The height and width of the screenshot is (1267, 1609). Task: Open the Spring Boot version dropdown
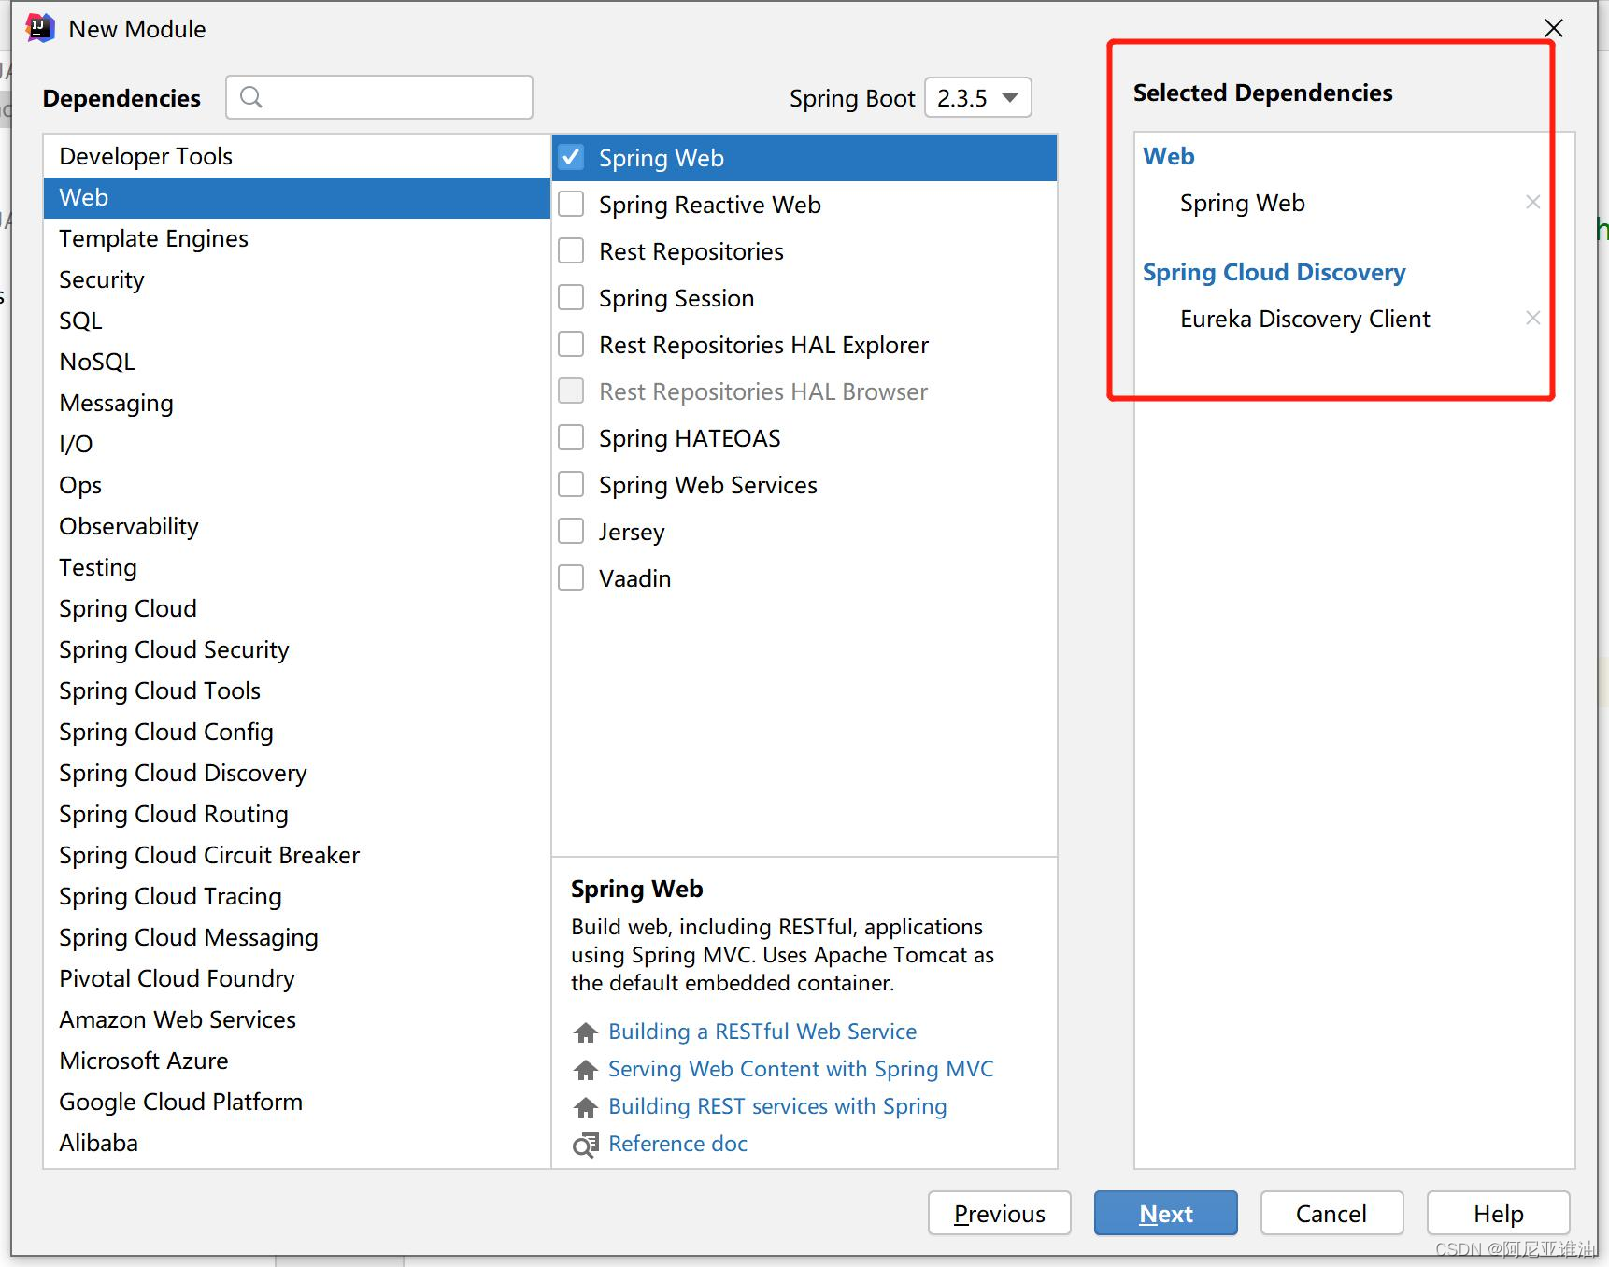click(x=977, y=97)
